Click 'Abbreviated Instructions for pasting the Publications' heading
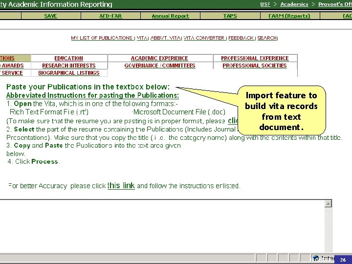 tap(92, 95)
